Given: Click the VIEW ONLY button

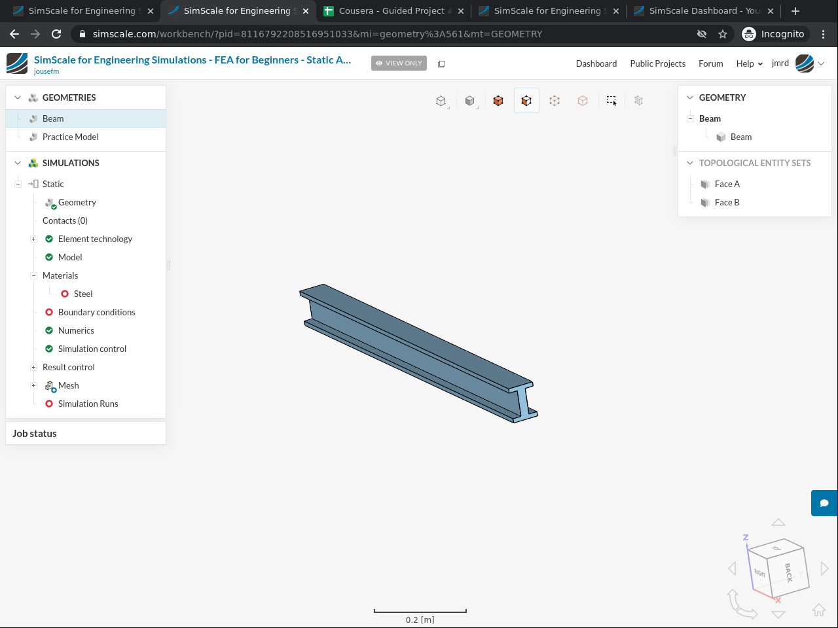Looking at the screenshot, I should coord(399,63).
